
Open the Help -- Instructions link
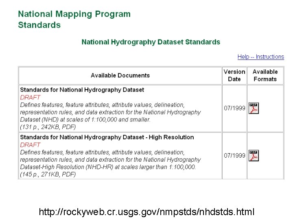[x=261, y=57]
